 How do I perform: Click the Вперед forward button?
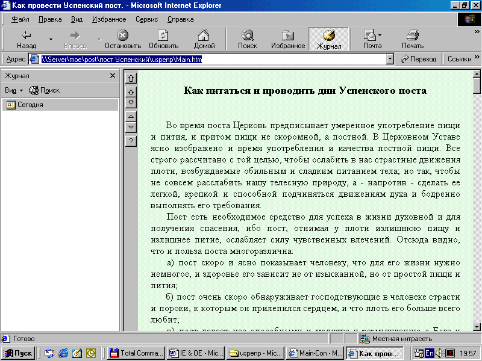tap(75, 39)
